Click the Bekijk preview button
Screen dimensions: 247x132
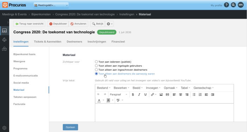tap(98, 24)
